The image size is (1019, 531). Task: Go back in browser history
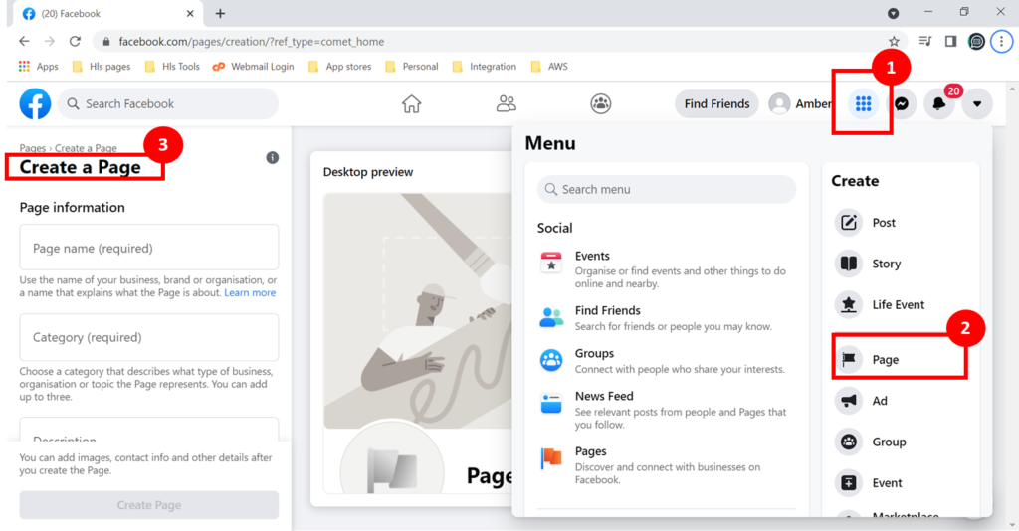[x=24, y=42]
